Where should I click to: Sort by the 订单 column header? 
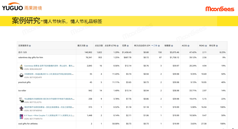coord(155,46)
